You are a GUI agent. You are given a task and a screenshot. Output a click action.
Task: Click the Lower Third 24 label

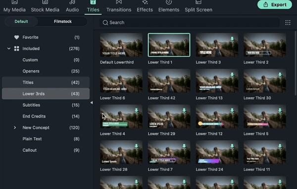(209, 169)
